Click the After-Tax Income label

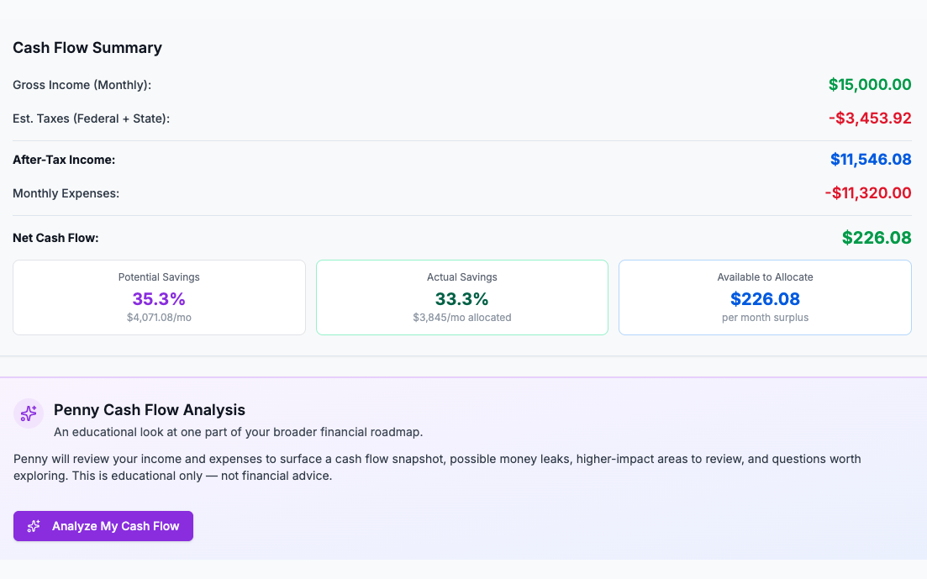tap(64, 160)
